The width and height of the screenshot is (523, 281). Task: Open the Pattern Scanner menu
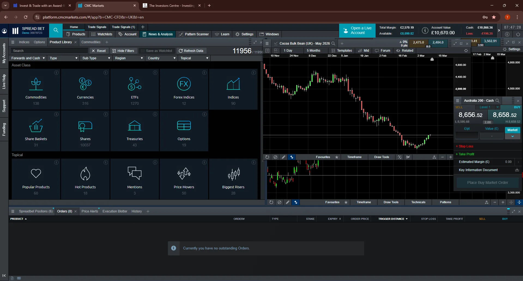coord(194,34)
